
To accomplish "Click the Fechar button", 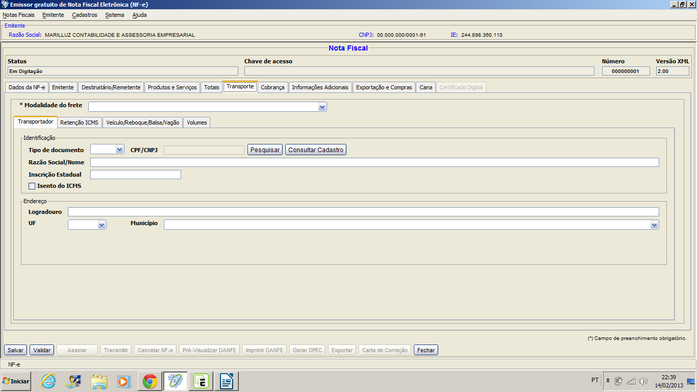I will pyautogui.click(x=426, y=350).
